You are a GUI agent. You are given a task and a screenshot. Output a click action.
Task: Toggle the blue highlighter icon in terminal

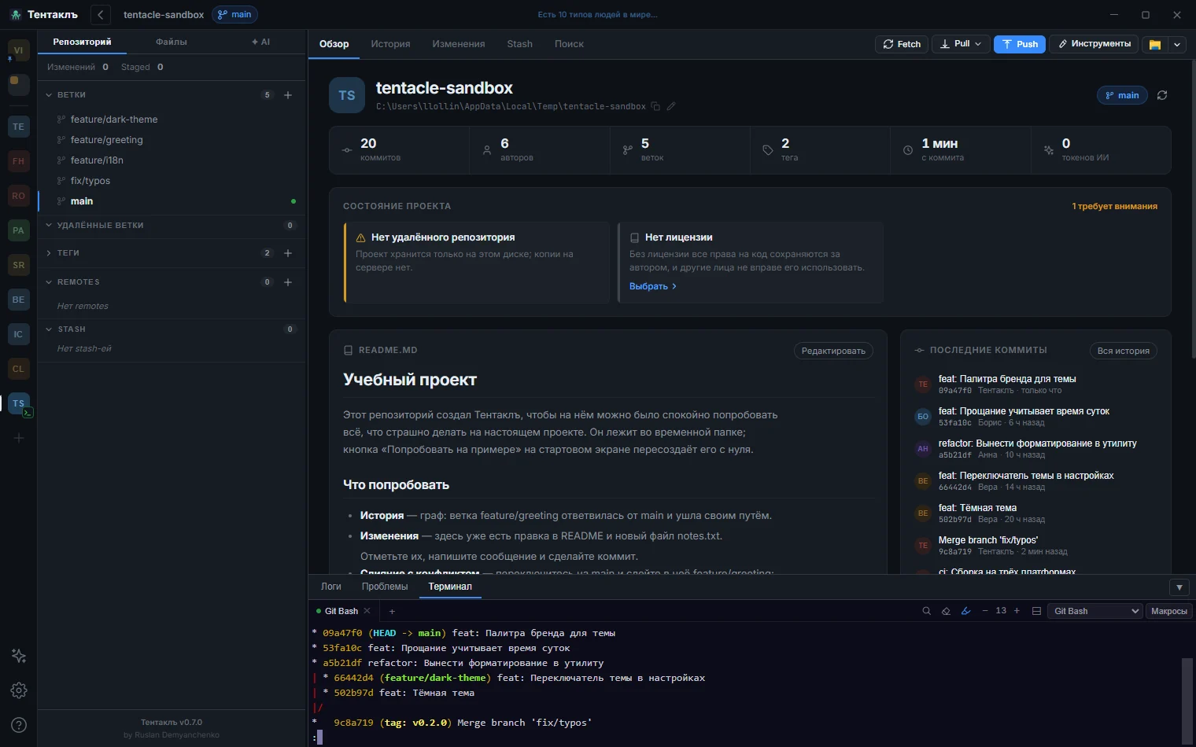click(965, 611)
